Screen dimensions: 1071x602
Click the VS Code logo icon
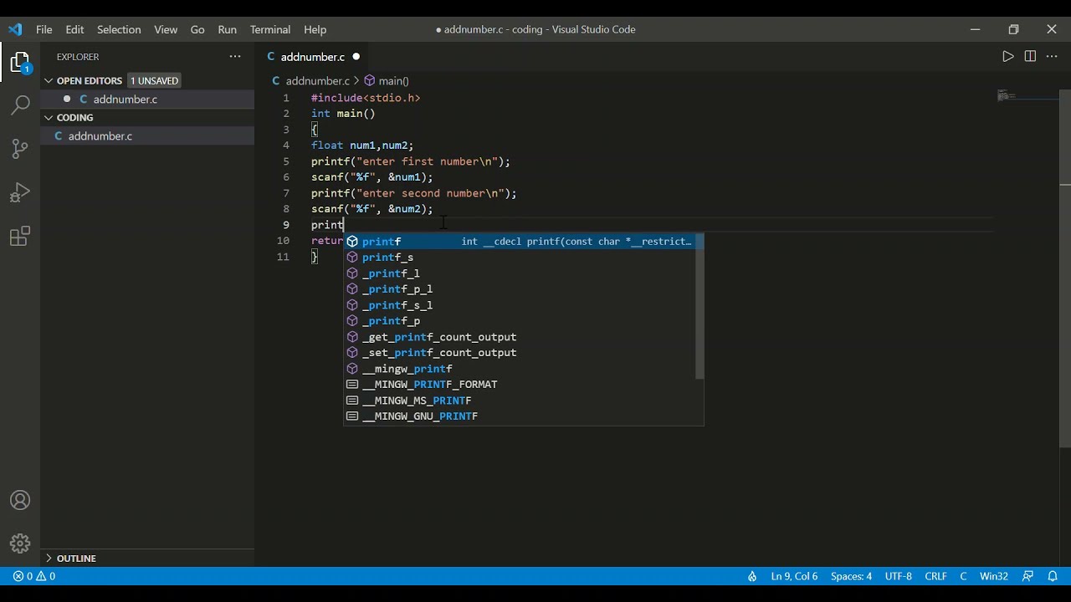pyautogui.click(x=15, y=29)
